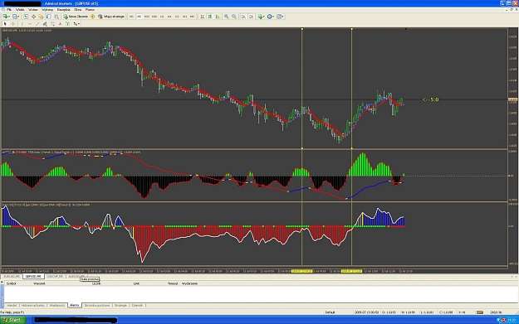Switch chart to M15 timeframe

coord(147,17)
